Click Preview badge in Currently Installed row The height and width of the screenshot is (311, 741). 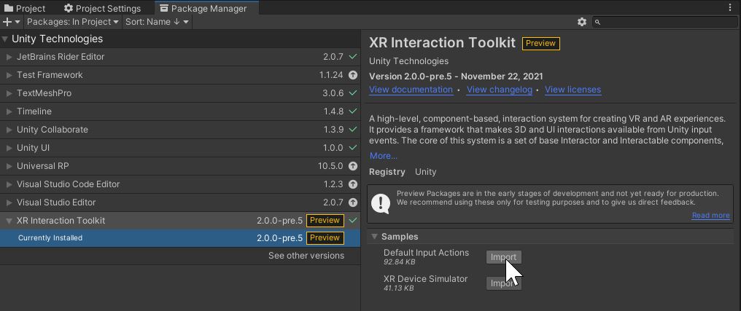pos(325,238)
